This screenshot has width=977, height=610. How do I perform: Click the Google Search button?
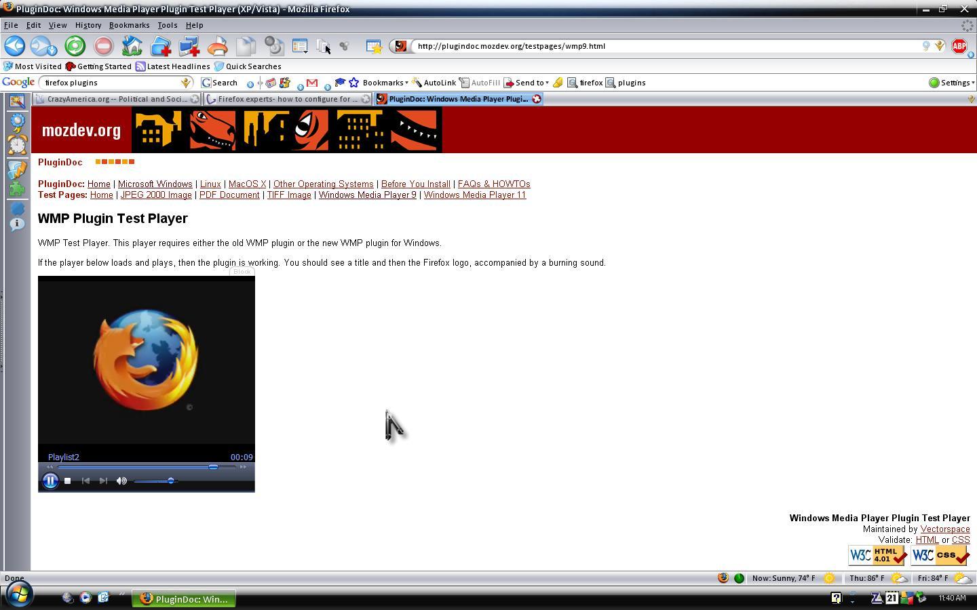tap(219, 83)
